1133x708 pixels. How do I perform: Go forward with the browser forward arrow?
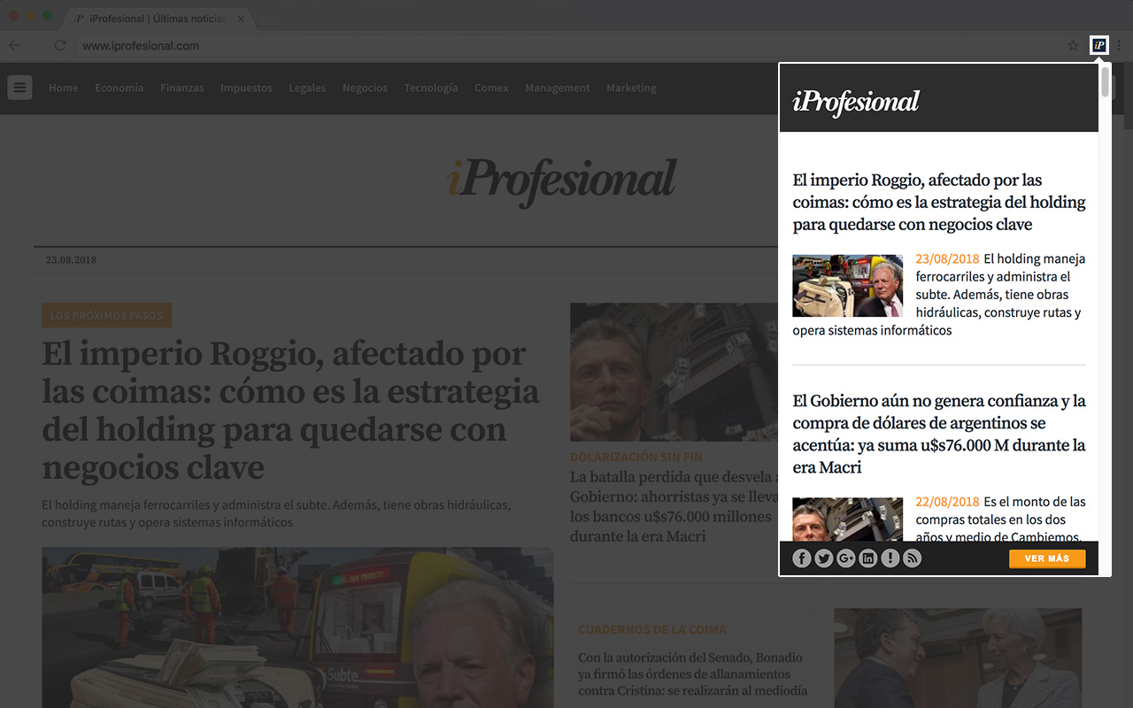(37, 46)
